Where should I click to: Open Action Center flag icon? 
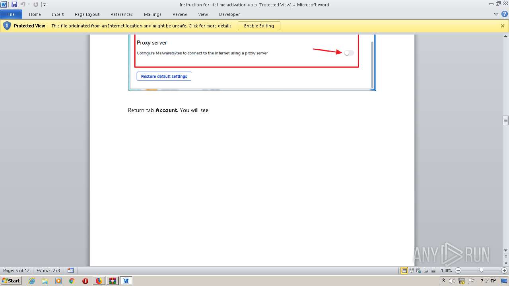tap(471, 281)
